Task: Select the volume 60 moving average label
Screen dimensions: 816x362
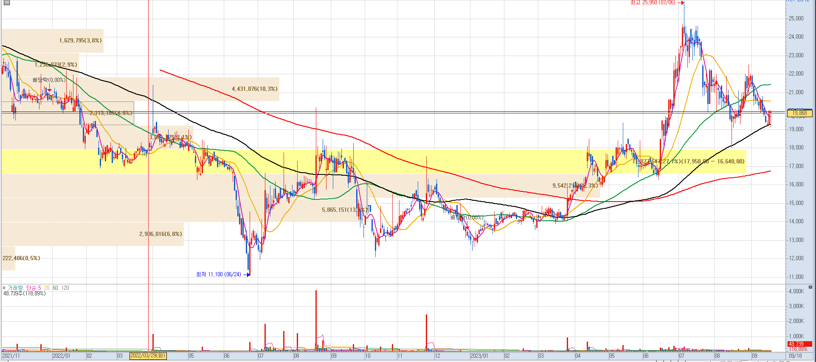Action: (55, 288)
